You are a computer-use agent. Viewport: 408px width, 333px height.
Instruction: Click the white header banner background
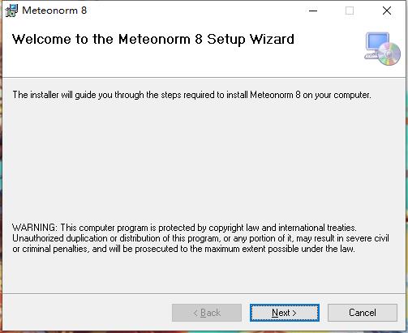pyautogui.click(x=189, y=62)
